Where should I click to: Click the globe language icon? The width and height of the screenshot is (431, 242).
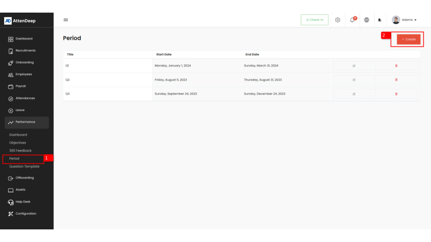click(x=367, y=20)
